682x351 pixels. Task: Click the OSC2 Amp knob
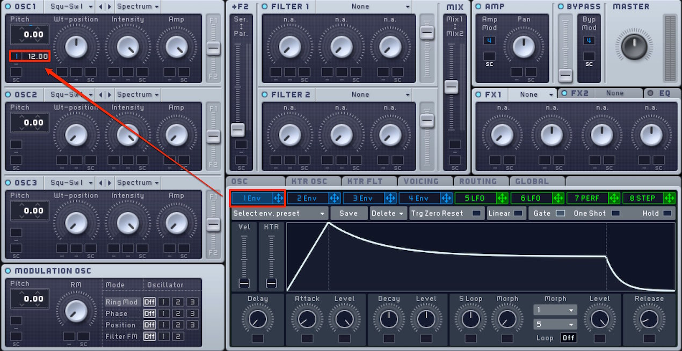pos(176,135)
